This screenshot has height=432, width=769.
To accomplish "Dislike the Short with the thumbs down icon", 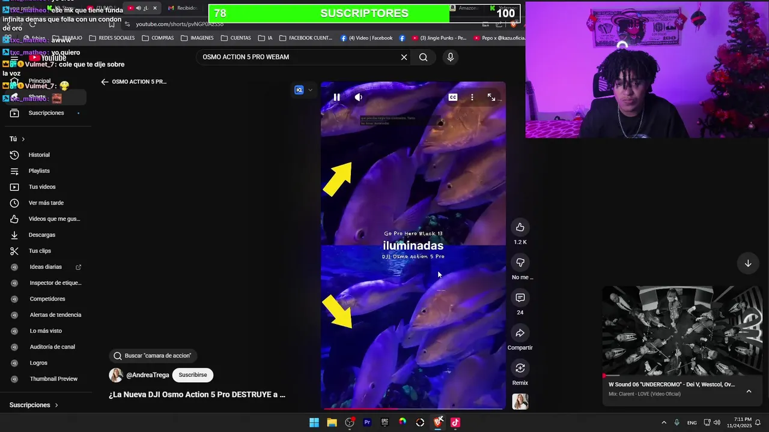I will (x=520, y=262).
